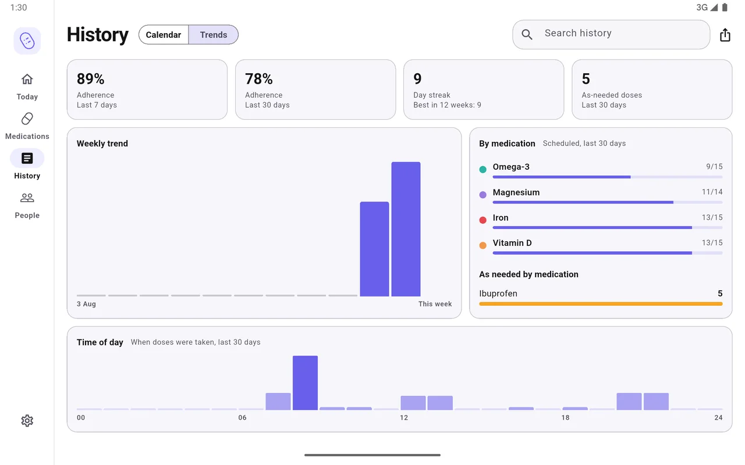
Task: Go to the Today home icon
Action: (27, 79)
